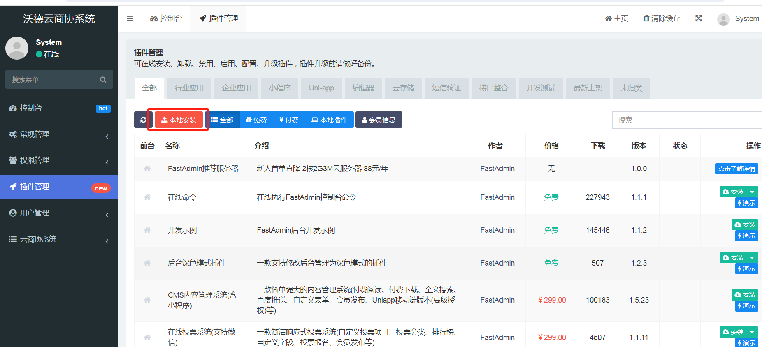
Task: Click home icon in 在线投票系统 row
Action: coord(147,338)
